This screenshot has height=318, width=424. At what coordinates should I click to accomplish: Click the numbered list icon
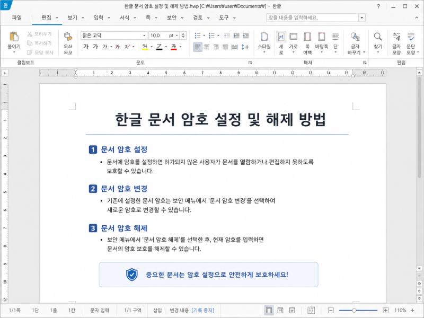click(x=212, y=36)
